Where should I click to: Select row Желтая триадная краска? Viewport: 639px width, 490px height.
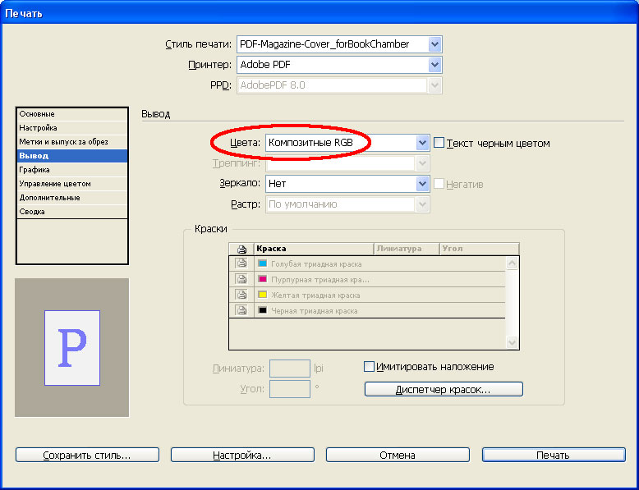click(367, 295)
